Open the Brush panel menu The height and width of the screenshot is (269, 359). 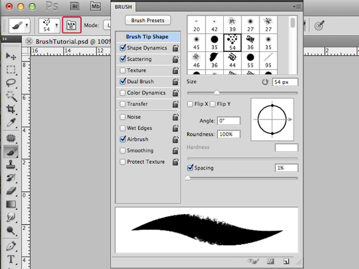tap(297, 7)
